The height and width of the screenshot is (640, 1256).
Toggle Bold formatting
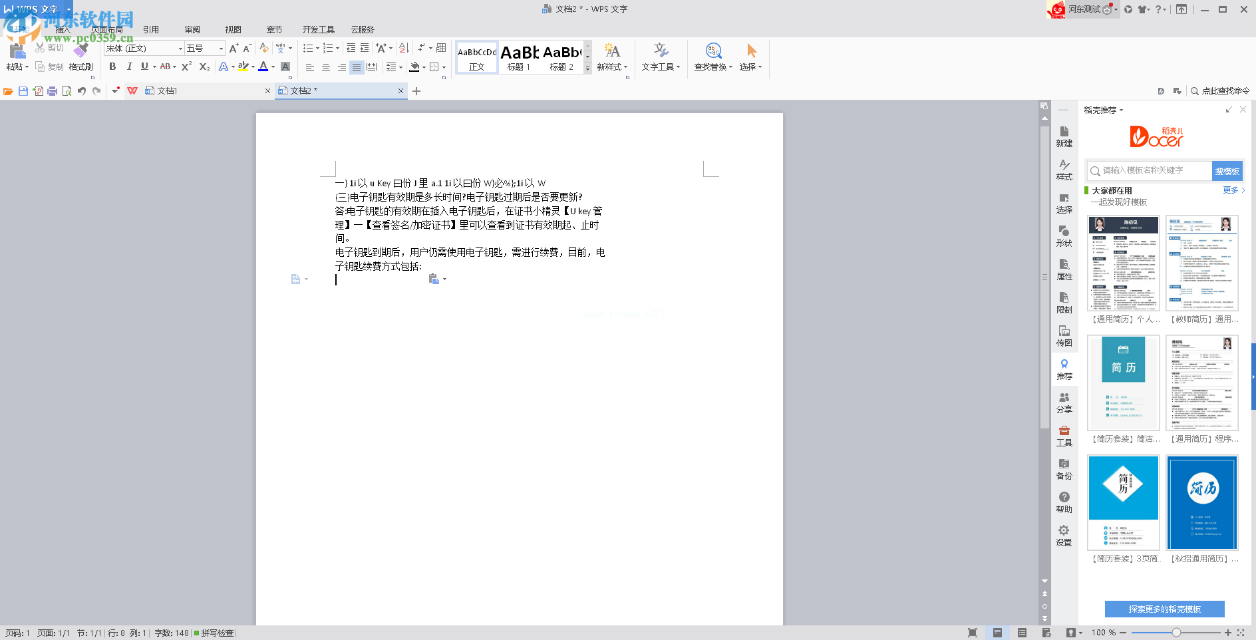[x=112, y=67]
